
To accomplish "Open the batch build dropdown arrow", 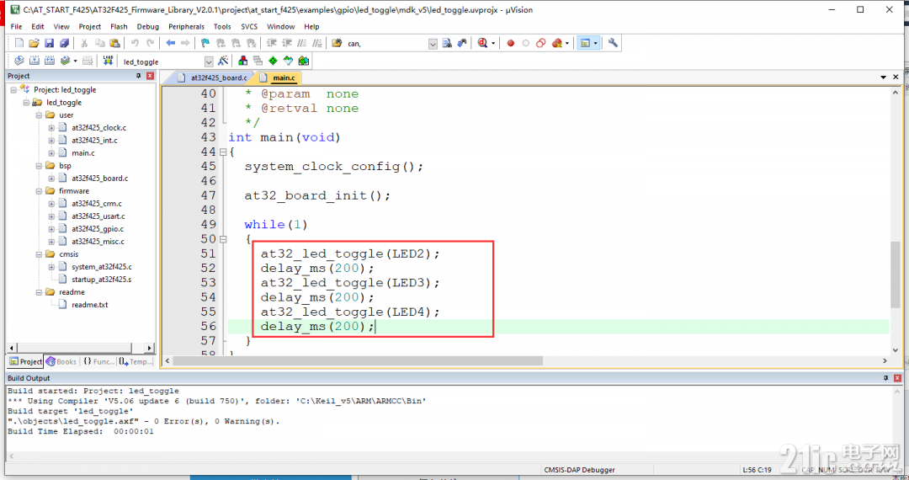I will click(x=76, y=61).
